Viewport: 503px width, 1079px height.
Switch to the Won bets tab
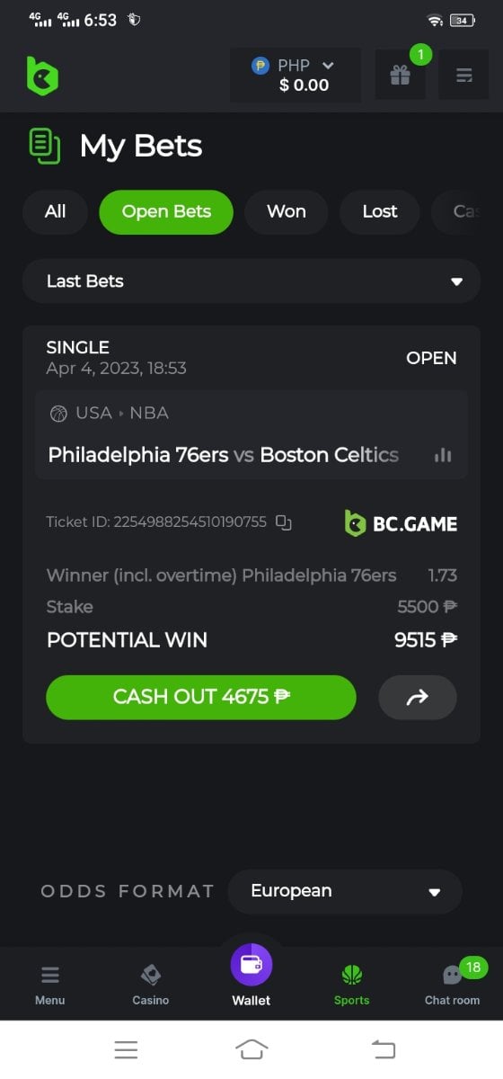287,212
